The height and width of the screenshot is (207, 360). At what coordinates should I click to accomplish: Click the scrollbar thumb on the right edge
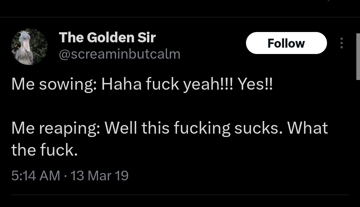click(x=358, y=57)
